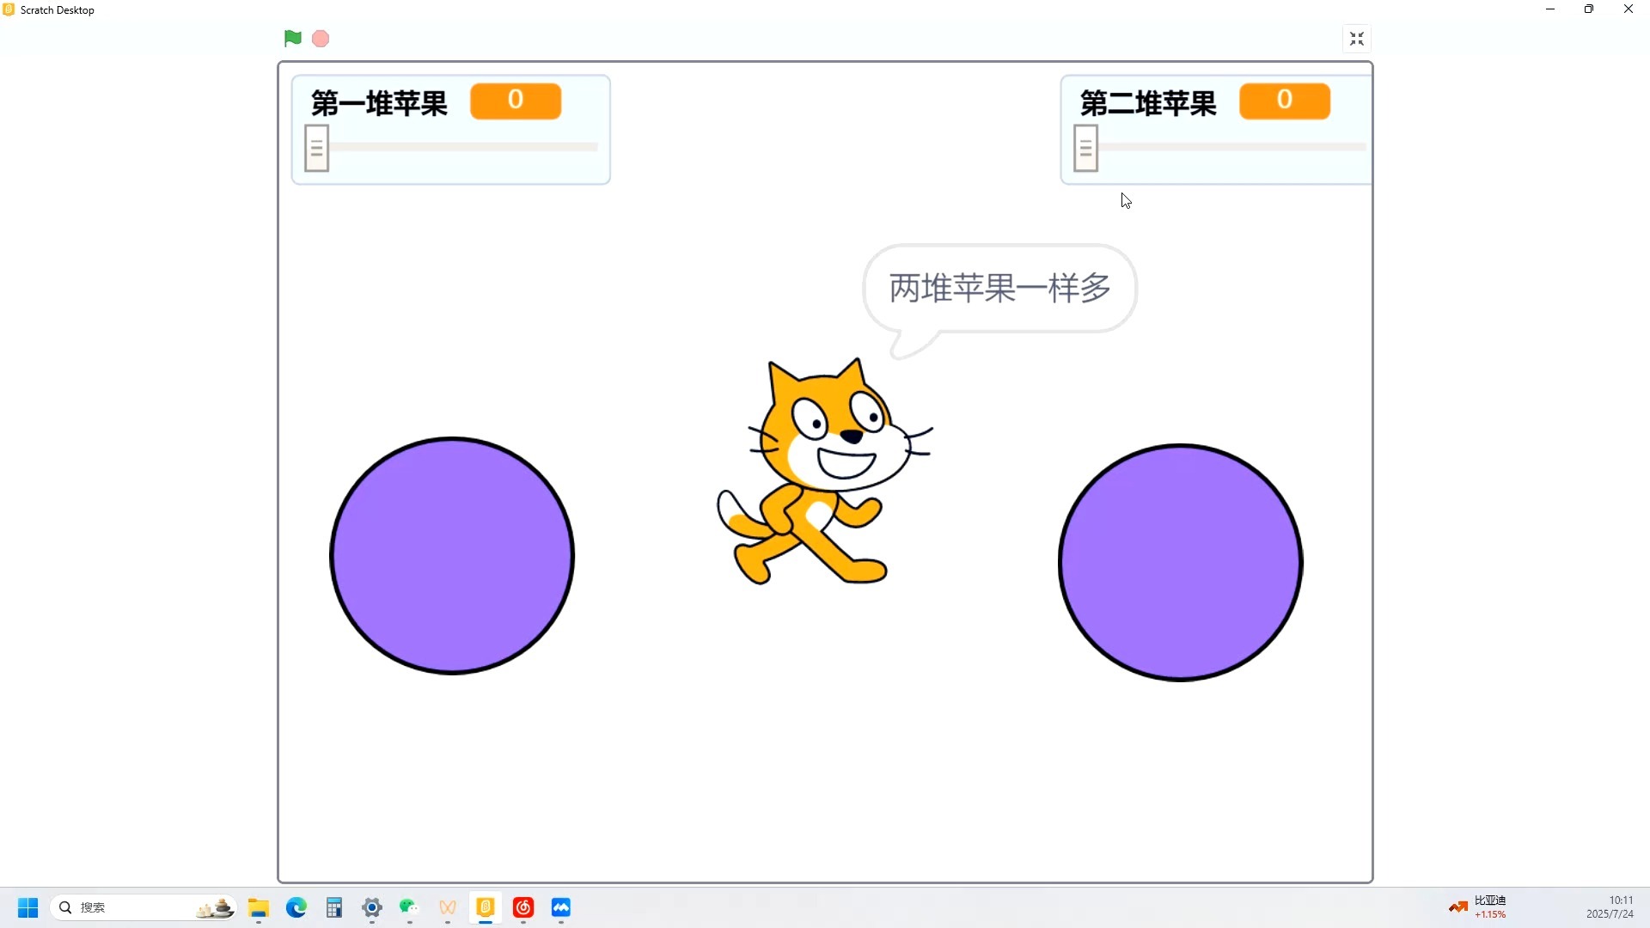Launch WeChat from the taskbar

tap(409, 908)
